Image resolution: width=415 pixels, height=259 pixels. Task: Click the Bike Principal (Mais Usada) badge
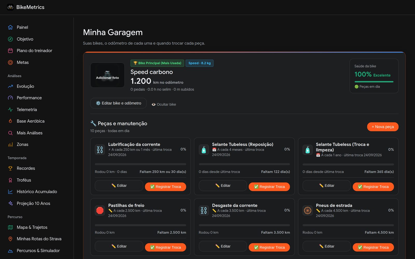tap(157, 63)
